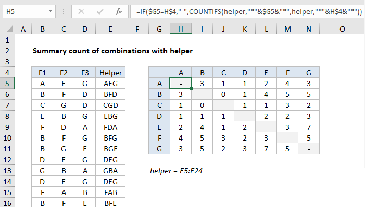Viewport: 365px width, 207px height.
Task: Open the Name Box dropdown arrow
Action: (x=50, y=11)
